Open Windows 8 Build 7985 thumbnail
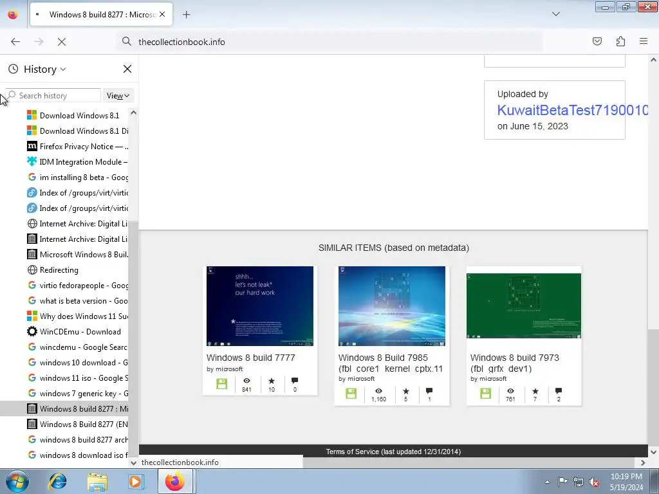 [x=392, y=306]
